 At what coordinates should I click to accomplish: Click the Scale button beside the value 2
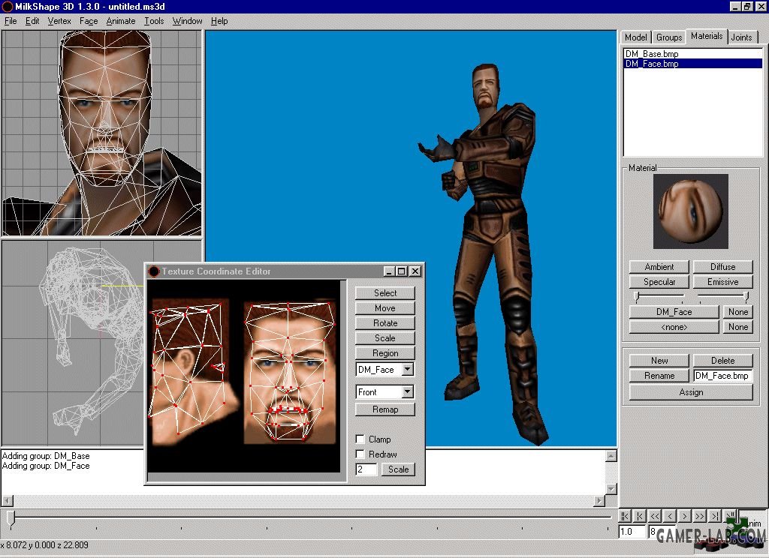click(398, 469)
